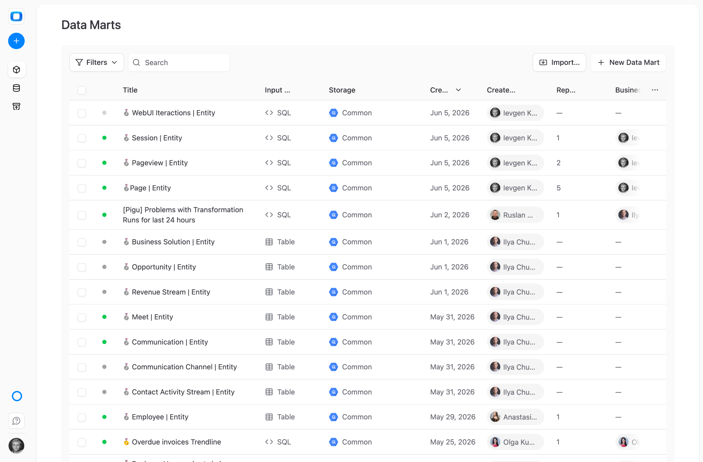Click Ievgen K creator chip in Session row
This screenshot has height=462, width=703.
515,138
